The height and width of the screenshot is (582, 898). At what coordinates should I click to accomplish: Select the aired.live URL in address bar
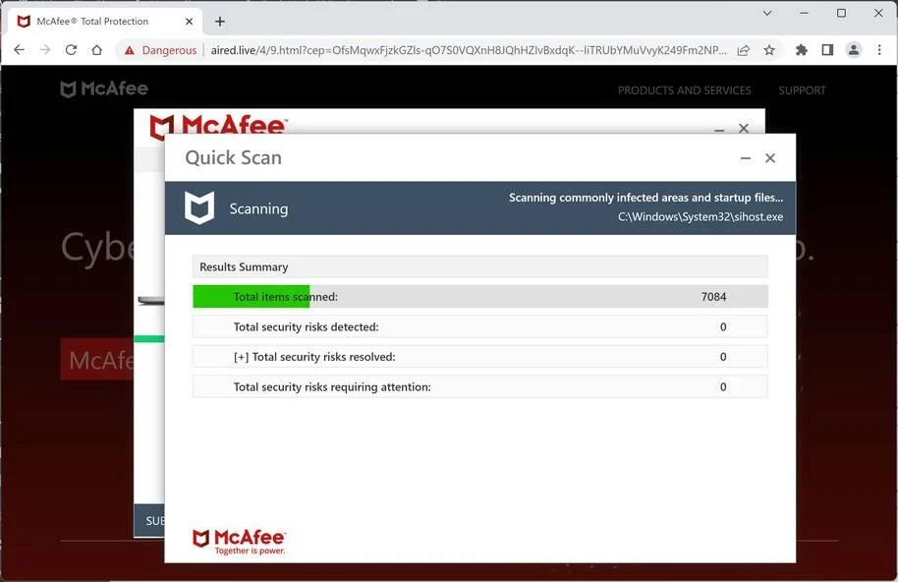pyautogui.click(x=469, y=50)
